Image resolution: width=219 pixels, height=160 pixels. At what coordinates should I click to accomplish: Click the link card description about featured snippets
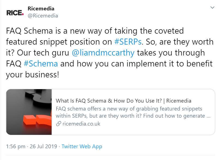(x=133, y=112)
